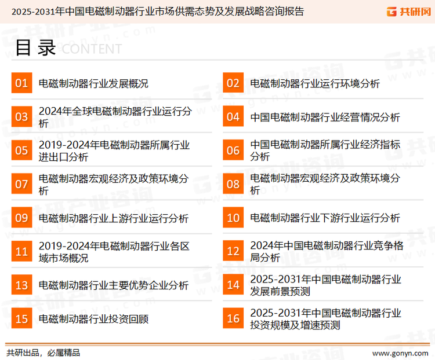Select the 08 number badge
435x360 pixels.
233,184
